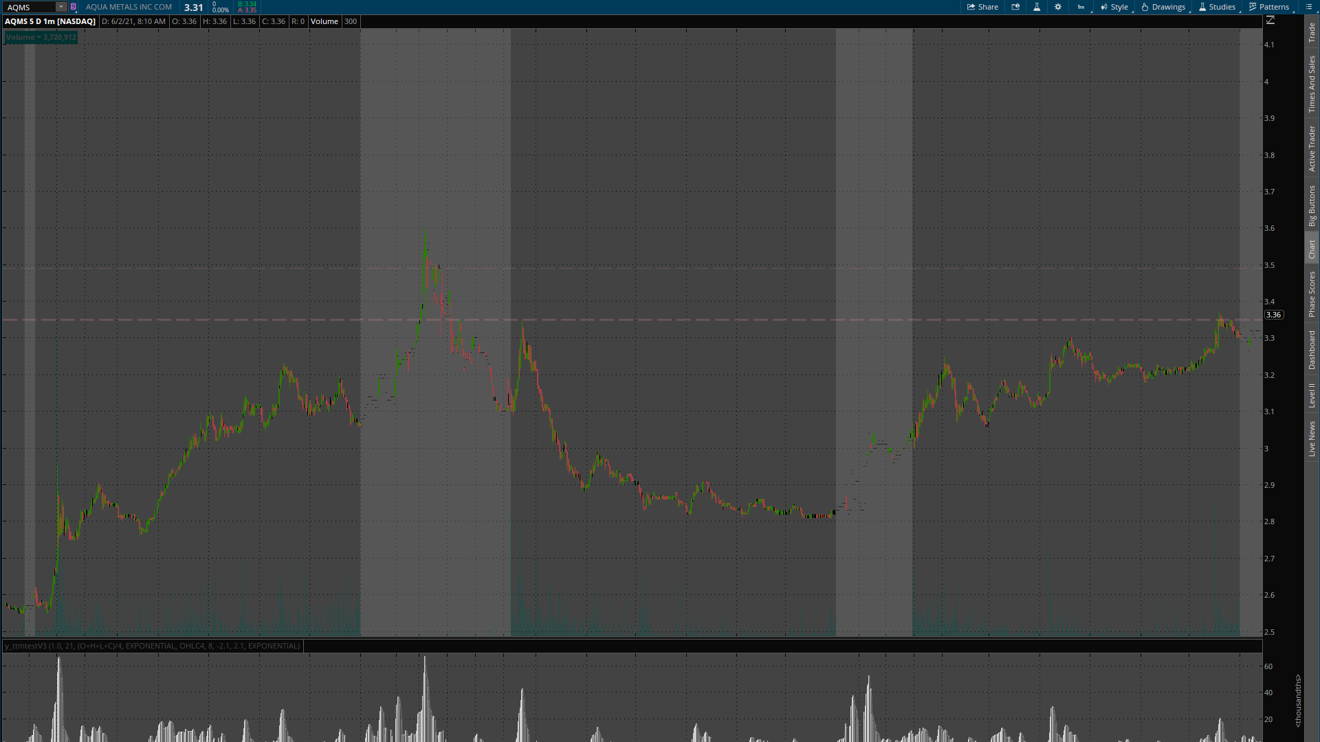This screenshot has width=1320, height=742.
Task: Open the symbol dropdown arrow next to AQMS
Action: click(x=61, y=7)
